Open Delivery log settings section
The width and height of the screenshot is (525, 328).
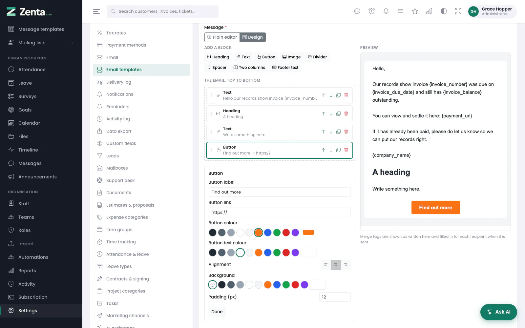pos(141,82)
